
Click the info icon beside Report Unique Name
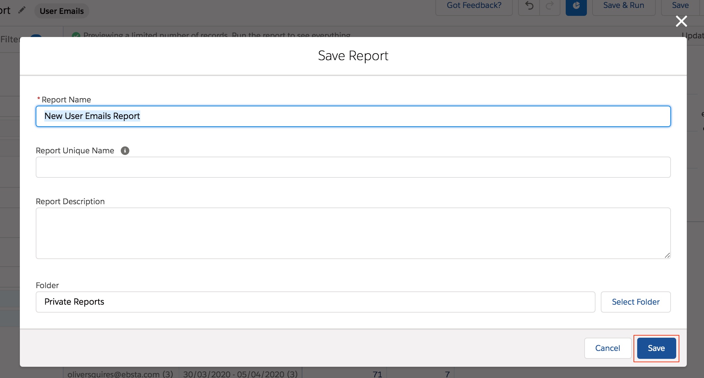(x=125, y=151)
